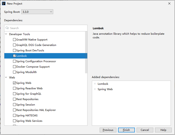The image size is (175, 135).
Task: Check Docker Compose Support
Action: point(14,67)
